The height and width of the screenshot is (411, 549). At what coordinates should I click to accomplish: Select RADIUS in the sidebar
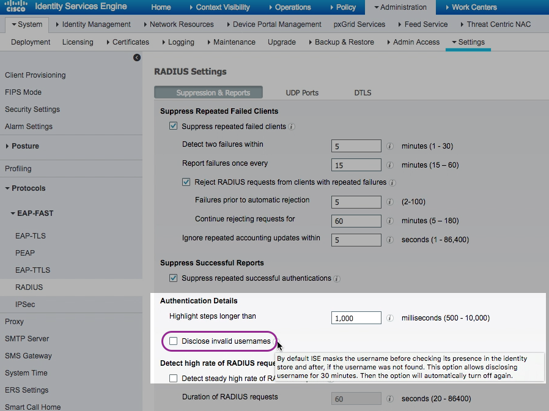click(x=29, y=287)
